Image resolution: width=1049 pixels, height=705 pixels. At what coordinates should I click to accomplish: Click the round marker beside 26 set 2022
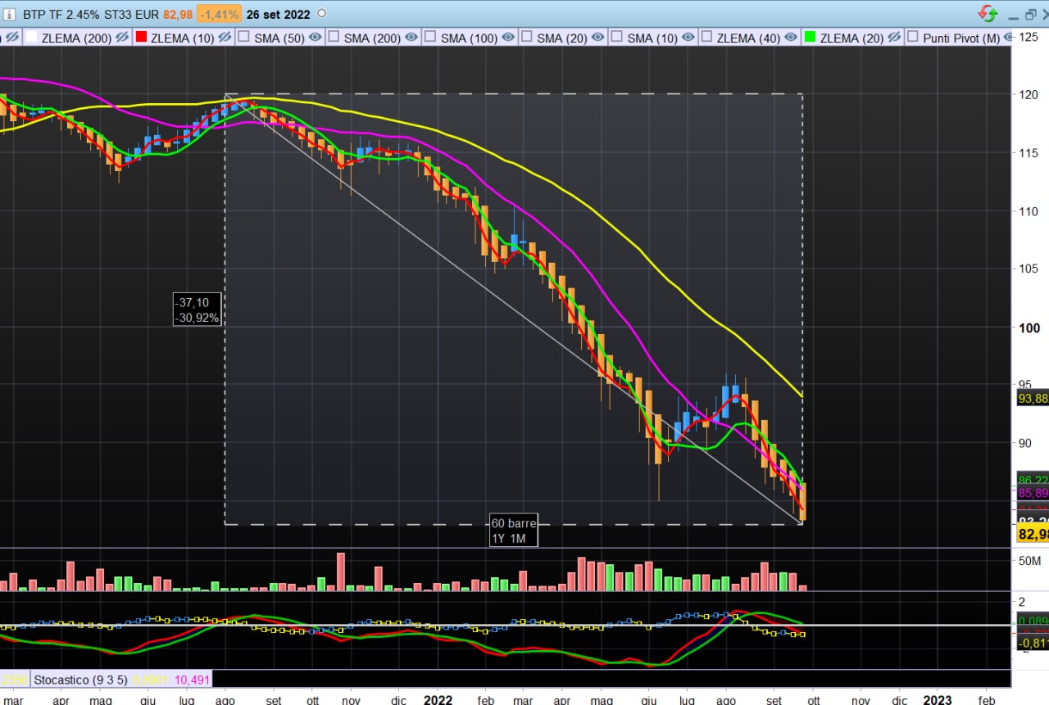321,14
